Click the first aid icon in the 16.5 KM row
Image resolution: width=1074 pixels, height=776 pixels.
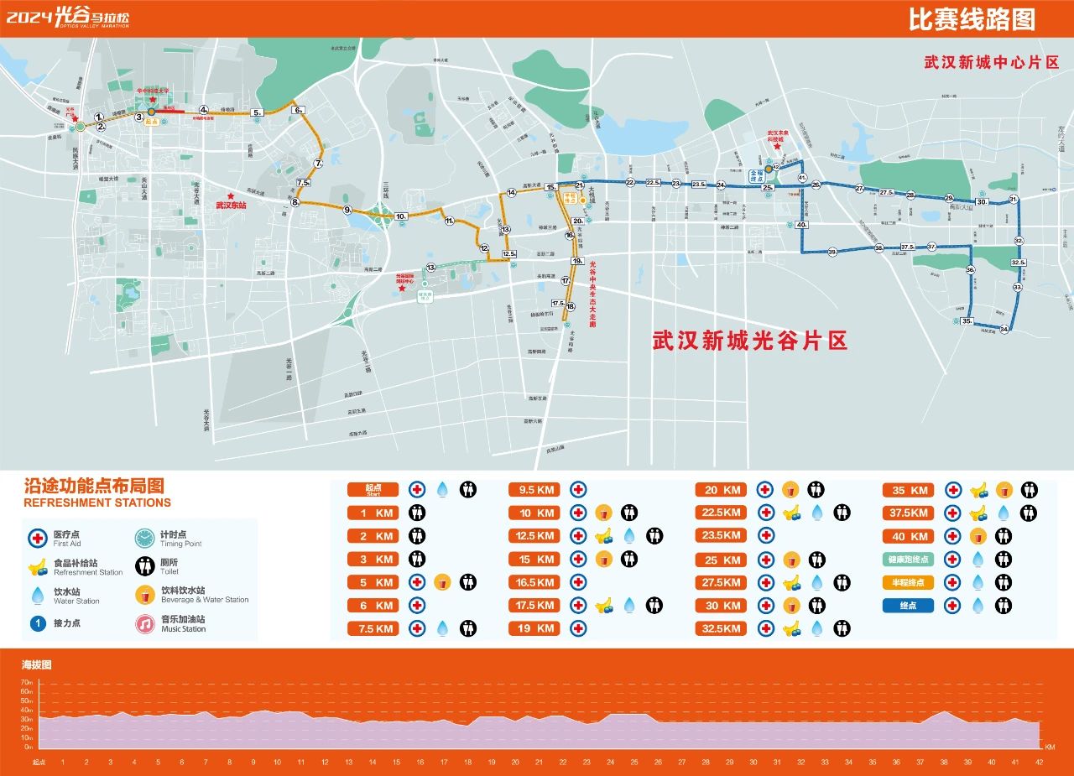[x=578, y=582]
